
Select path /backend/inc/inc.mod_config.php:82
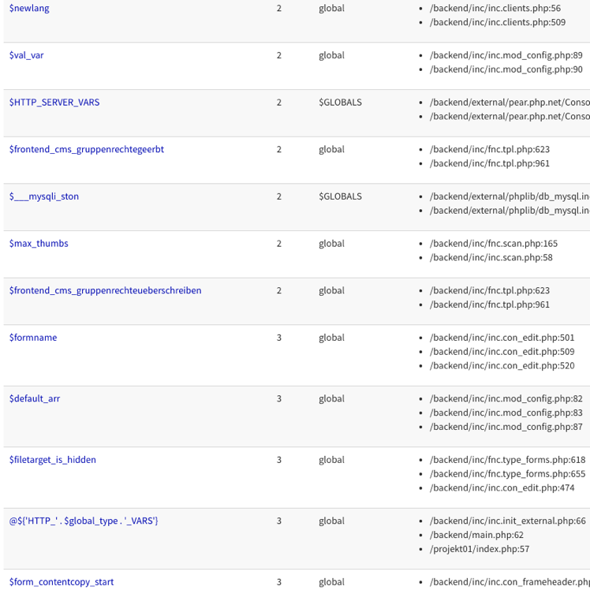point(506,398)
